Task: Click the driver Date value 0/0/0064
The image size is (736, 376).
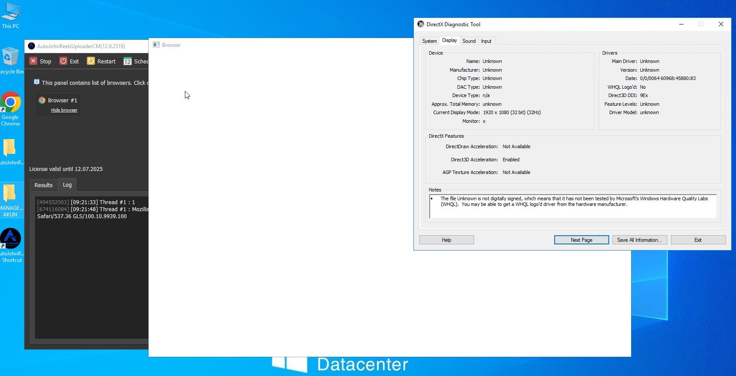Action: tap(668, 79)
